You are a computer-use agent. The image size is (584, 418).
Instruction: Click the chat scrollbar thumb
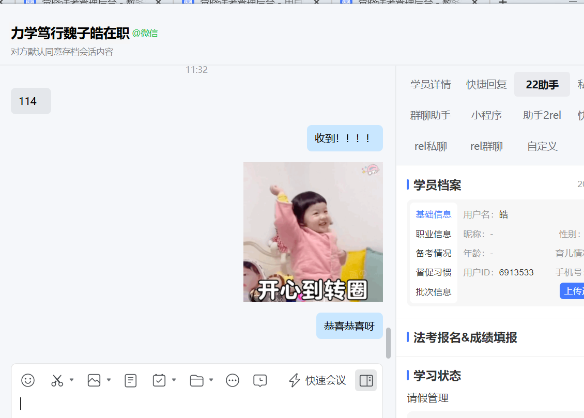pos(388,343)
